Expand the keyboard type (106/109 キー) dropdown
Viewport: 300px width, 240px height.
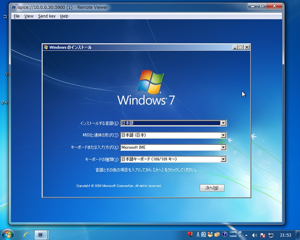click(223, 159)
